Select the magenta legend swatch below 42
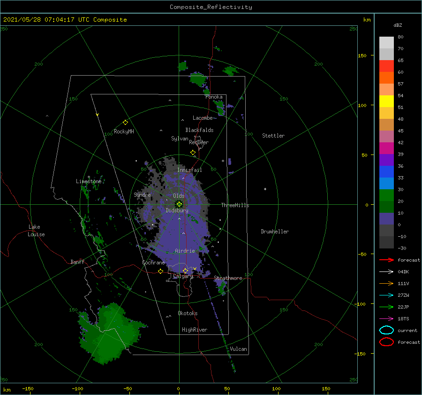 386,148
